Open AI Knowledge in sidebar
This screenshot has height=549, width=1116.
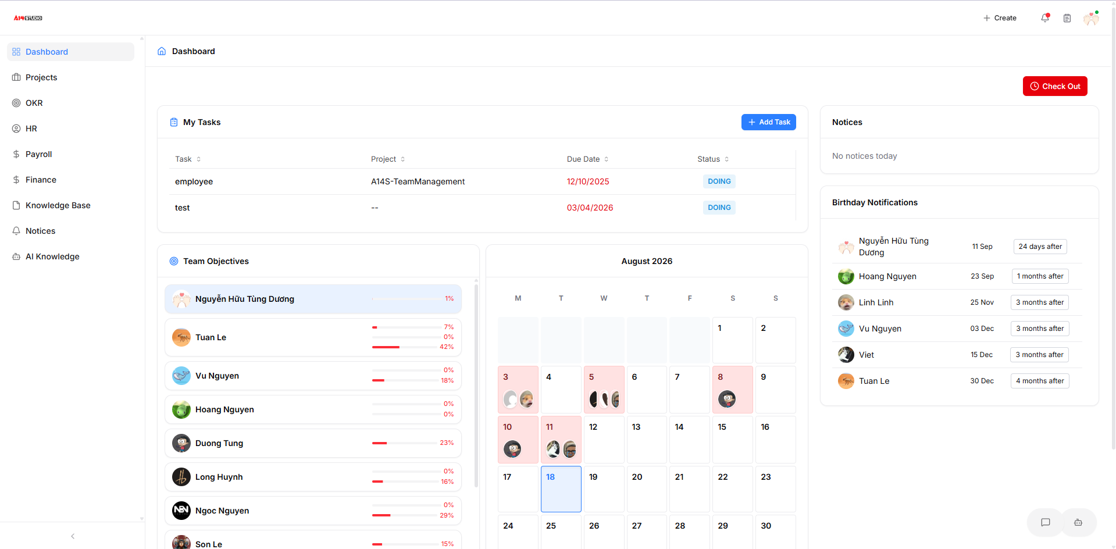[x=70, y=256]
